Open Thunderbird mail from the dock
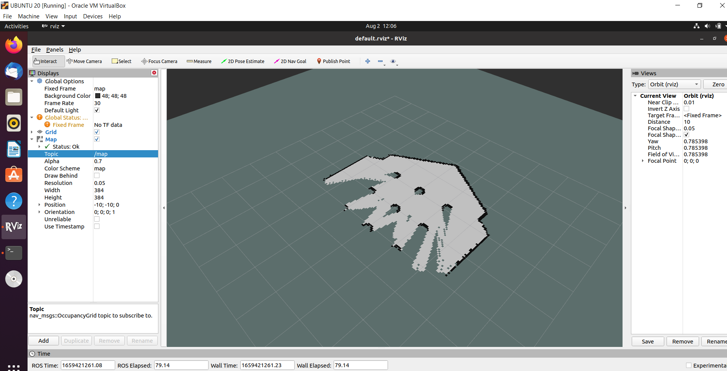This screenshot has width=727, height=371. pos(14,71)
